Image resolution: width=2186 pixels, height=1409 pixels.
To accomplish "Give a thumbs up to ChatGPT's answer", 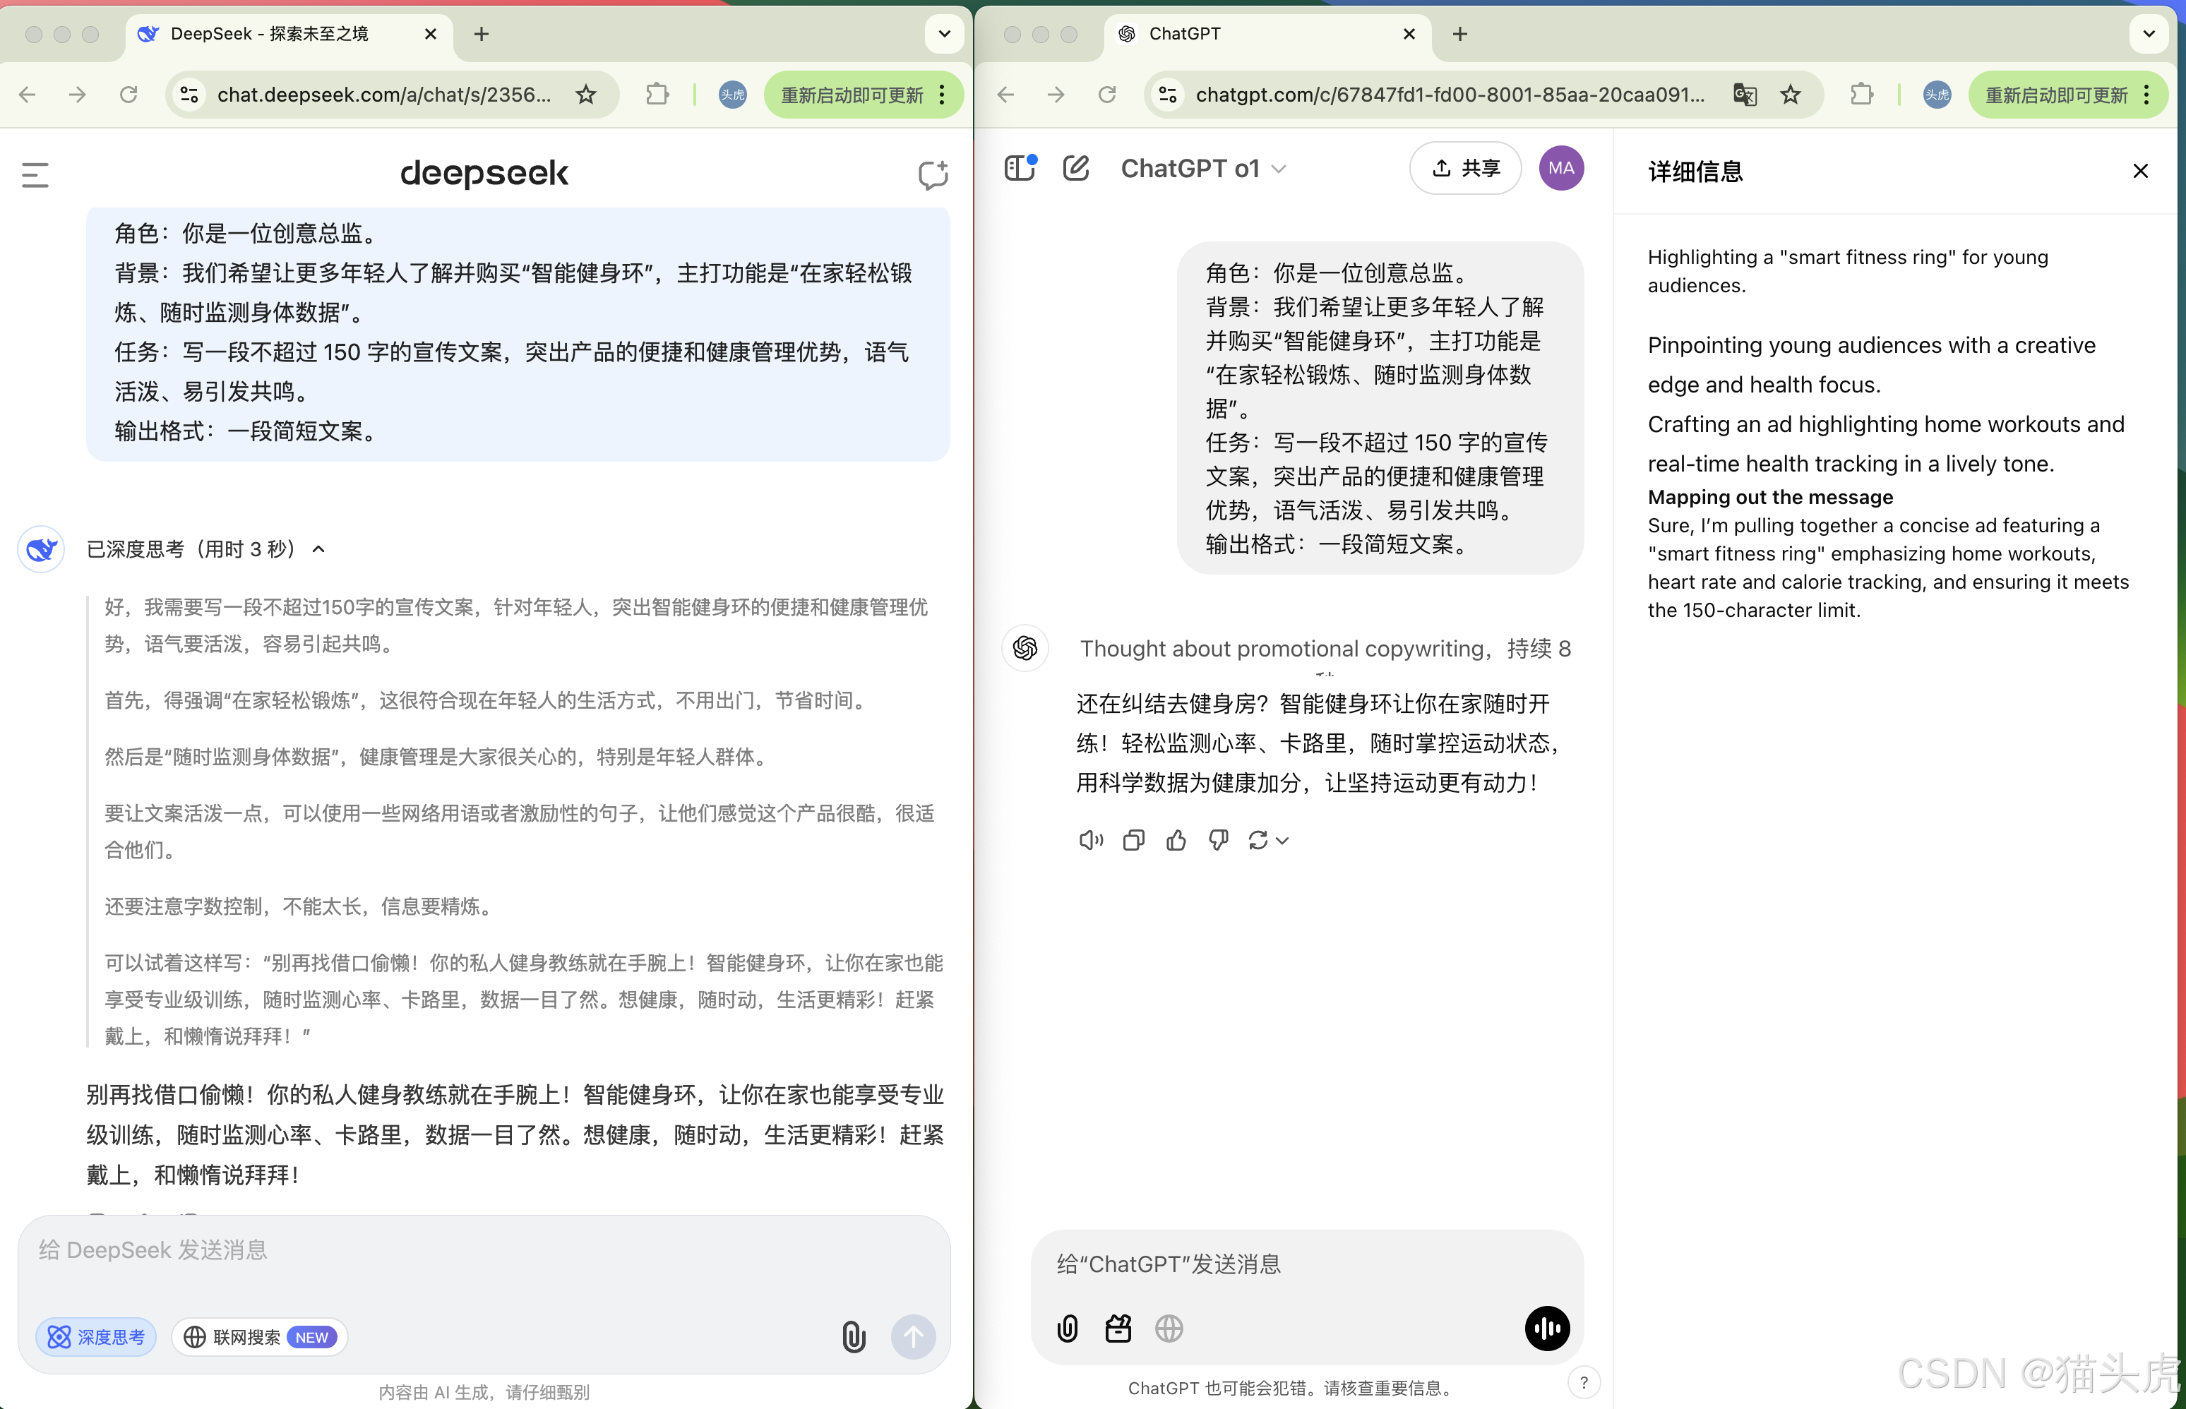I will click(x=1176, y=840).
